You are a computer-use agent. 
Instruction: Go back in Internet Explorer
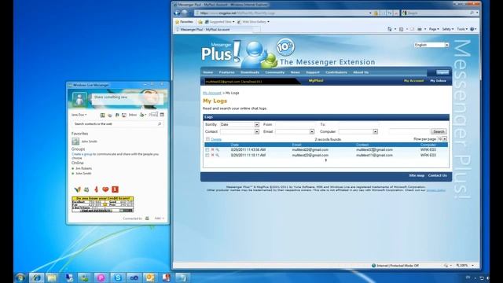[177, 13]
